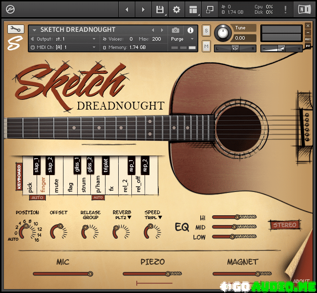Adjust the MAGNET level slider

pyautogui.click(x=242, y=274)
